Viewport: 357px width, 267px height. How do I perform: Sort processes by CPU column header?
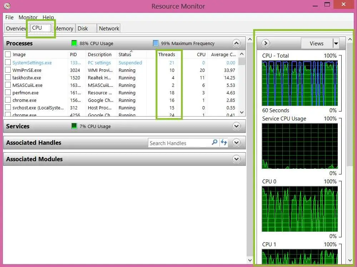tap(201, 54)
